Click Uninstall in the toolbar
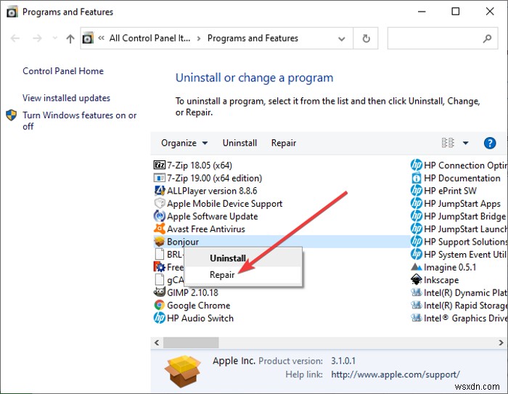508x394 pixels. click(x=239, y=143)
